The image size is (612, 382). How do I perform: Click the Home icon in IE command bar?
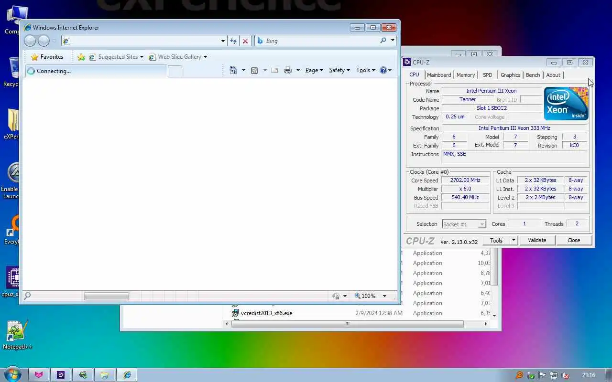233,70
